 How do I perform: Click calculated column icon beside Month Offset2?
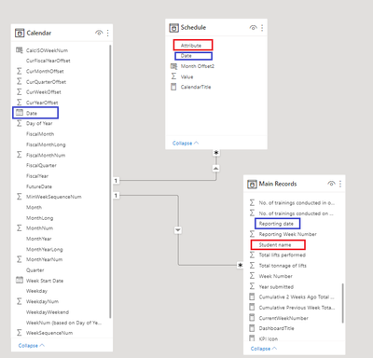pos(173,66)
